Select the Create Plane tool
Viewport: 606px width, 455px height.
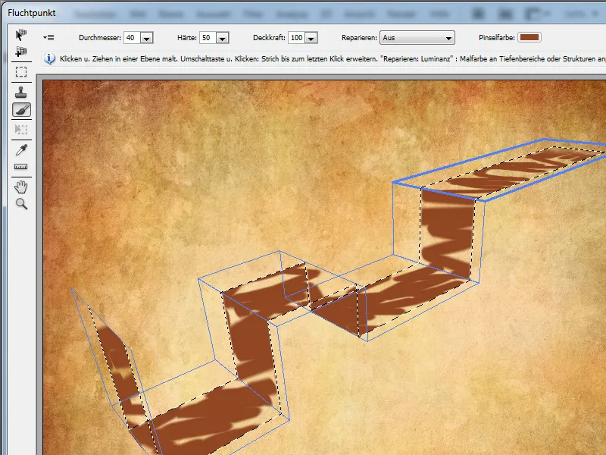21,52
